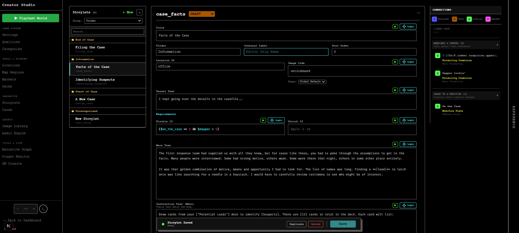Viewport: 519px width, 233px height.
Task: Open the DRAFT status dropdown
Action: [x=202, y=14]
